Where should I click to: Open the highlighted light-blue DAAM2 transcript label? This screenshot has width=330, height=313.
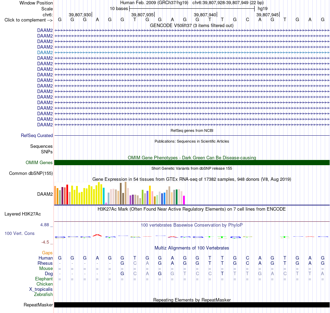click(45, 52)
